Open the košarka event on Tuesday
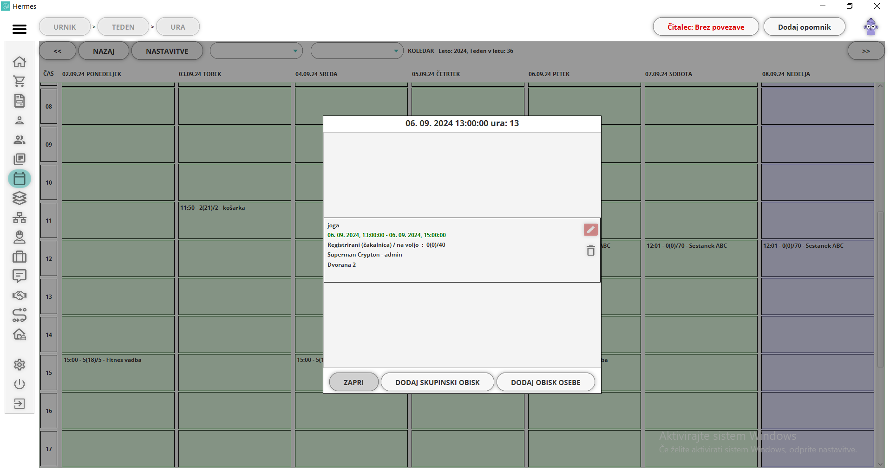The height and width of the screenshot is (476, 890). pyautogui.click(x=213, y=208)
